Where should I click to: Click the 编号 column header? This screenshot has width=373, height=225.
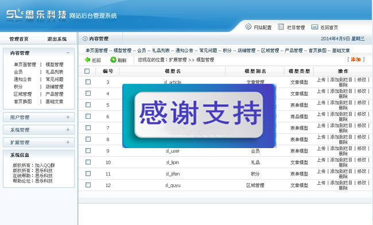click(108, 71)
